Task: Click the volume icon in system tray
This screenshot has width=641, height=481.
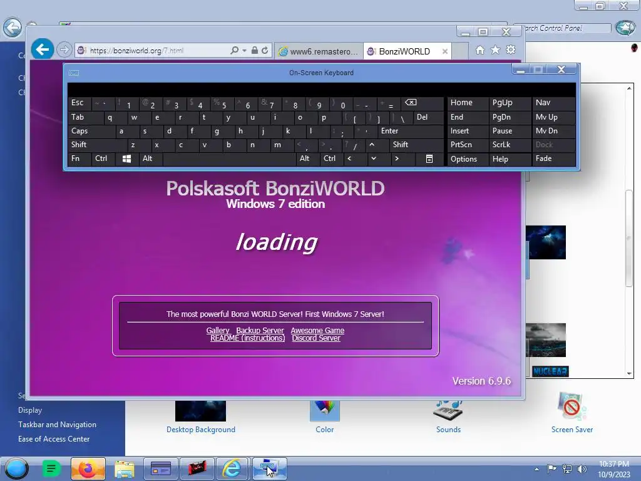Action: pyautogui.click(x=582, y=469)
